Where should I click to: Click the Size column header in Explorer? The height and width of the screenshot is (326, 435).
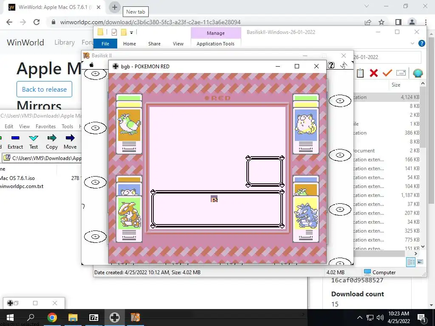tap(396, 85)
